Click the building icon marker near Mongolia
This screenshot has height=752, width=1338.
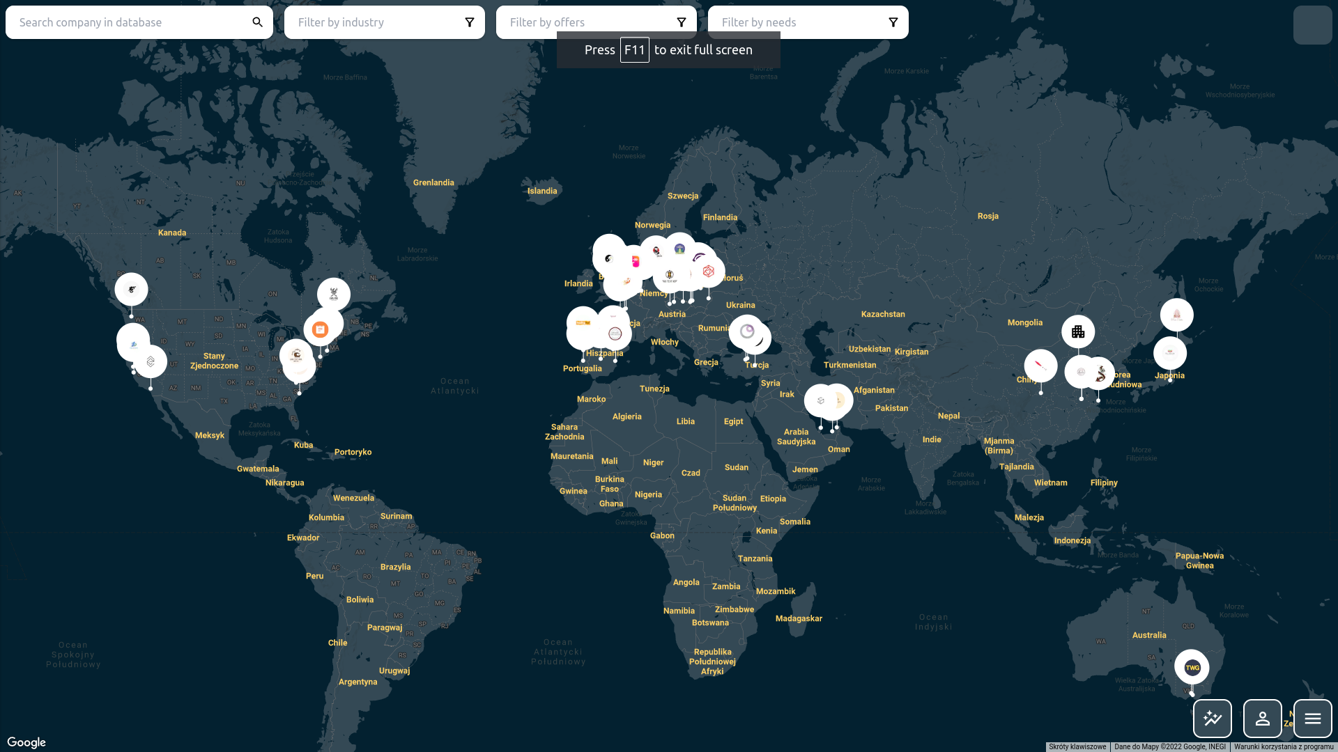click(x=1078, y=331)
